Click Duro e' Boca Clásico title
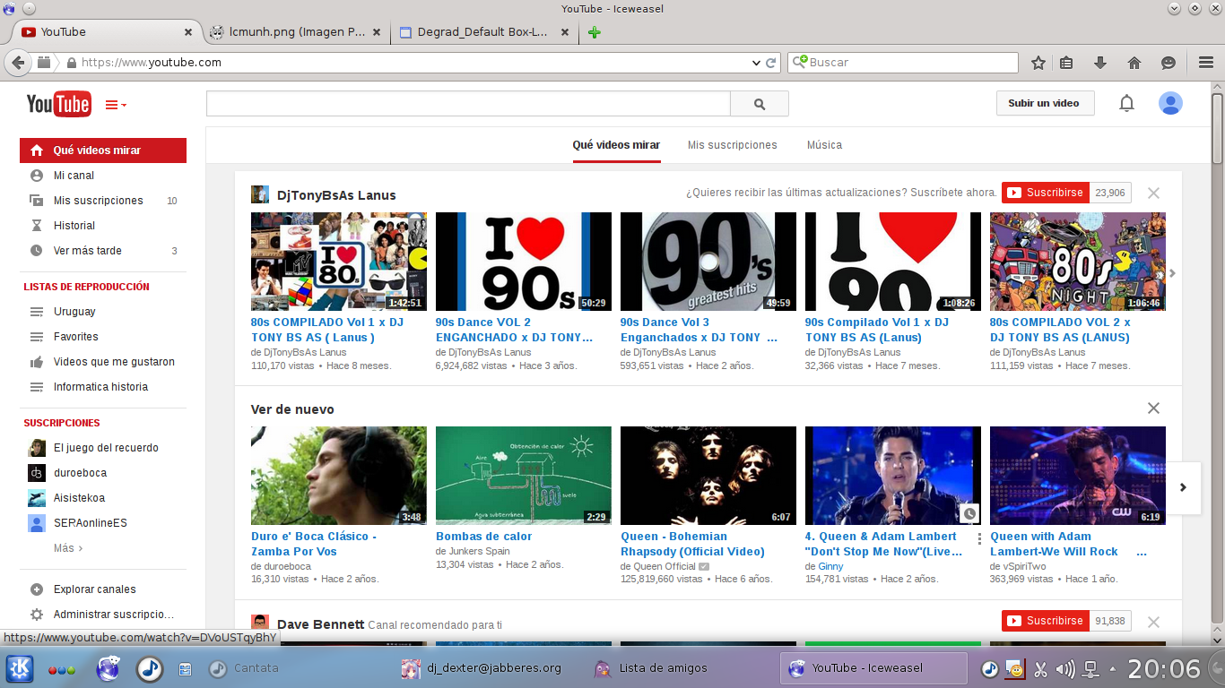This screenshot has width=1225, height=688. (314, 544)
